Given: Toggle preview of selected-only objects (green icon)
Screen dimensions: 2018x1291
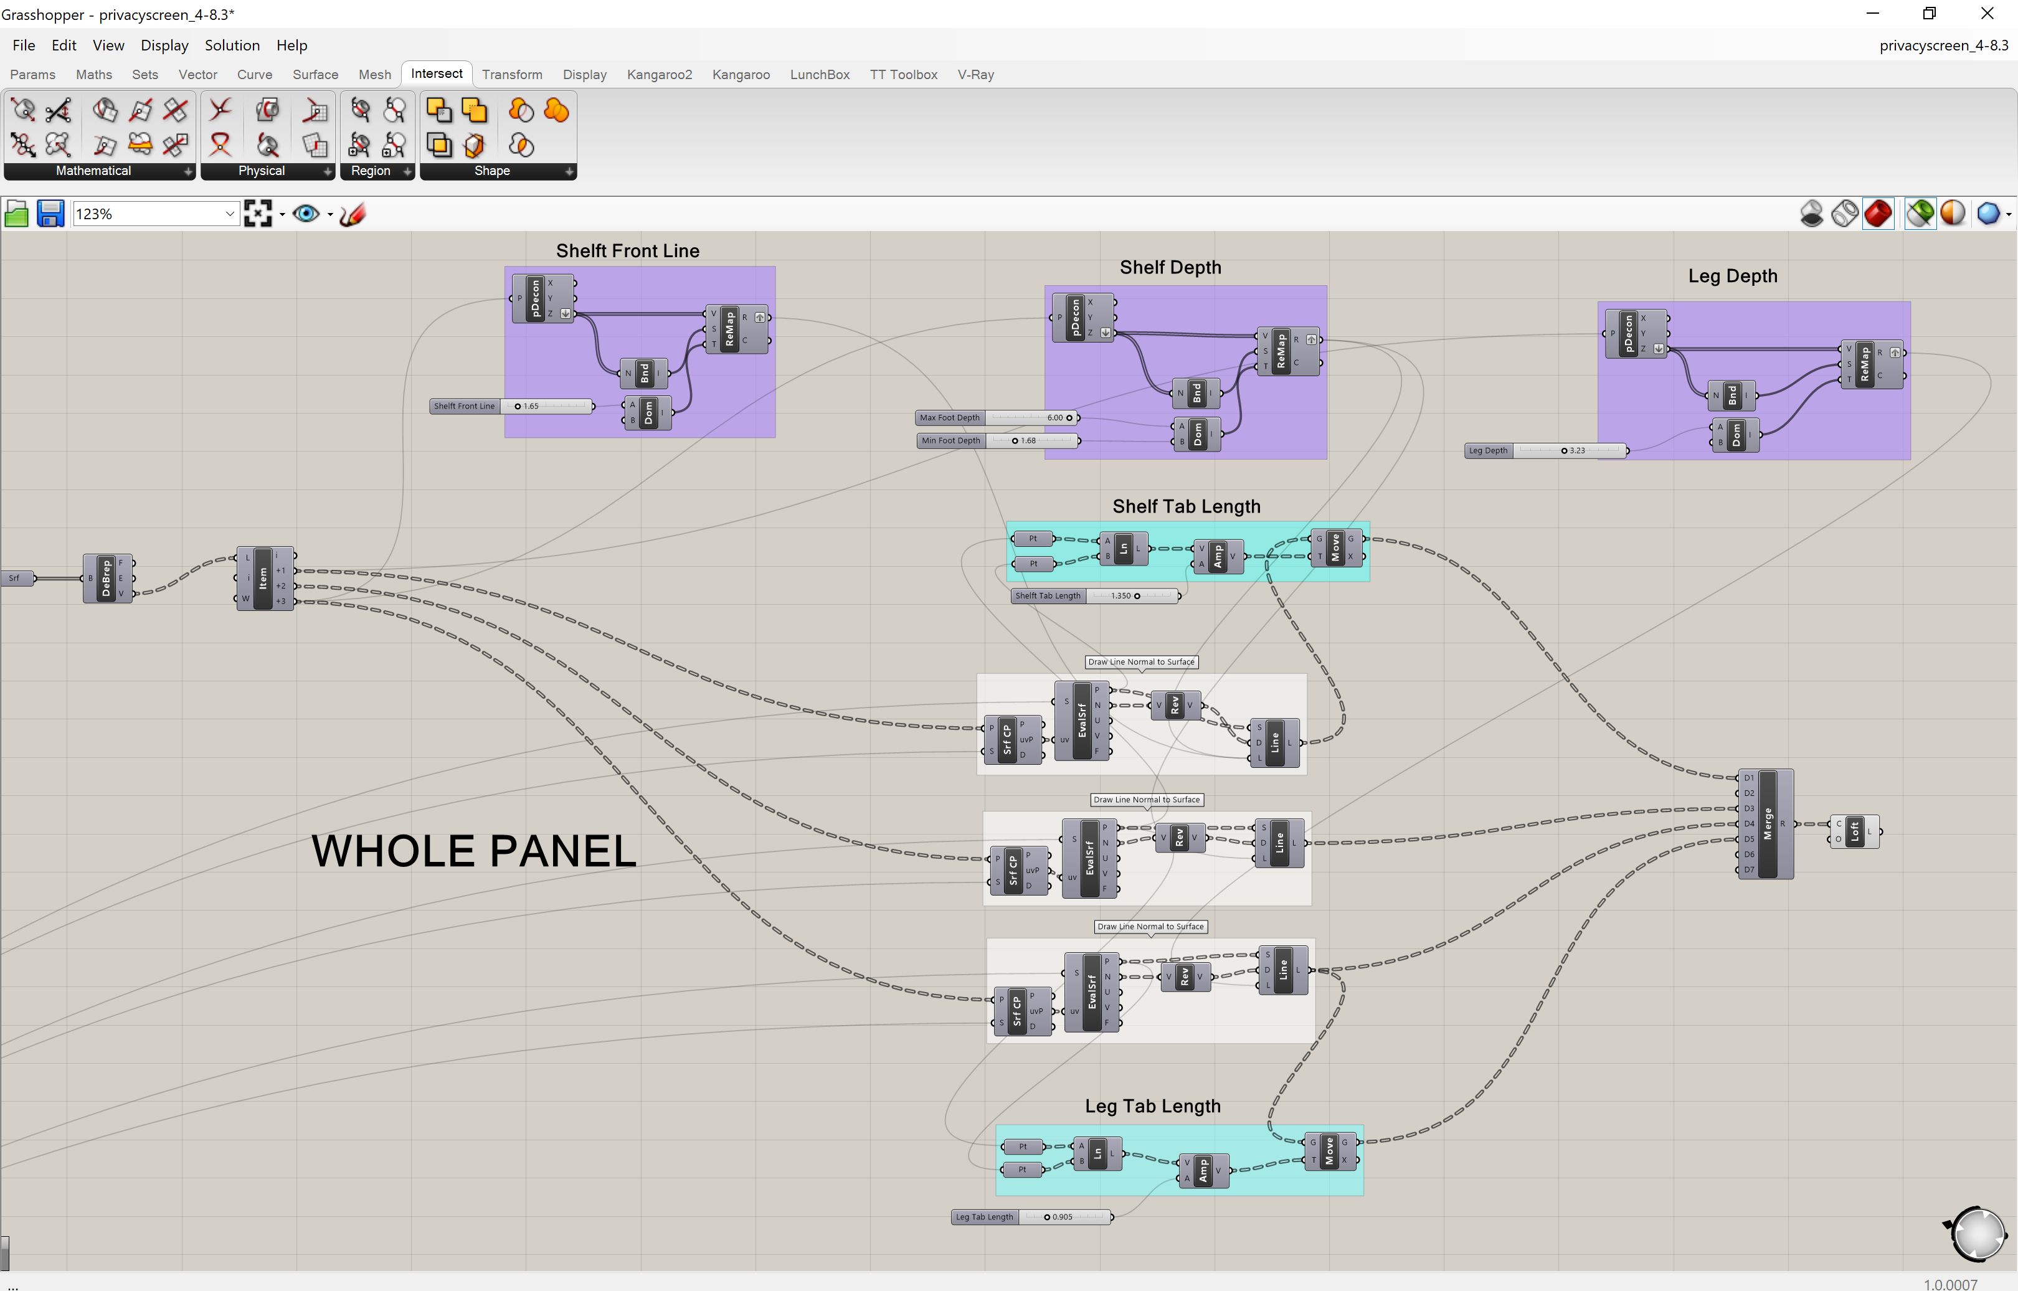Looking at the screenshot, I should (1921, 214).
